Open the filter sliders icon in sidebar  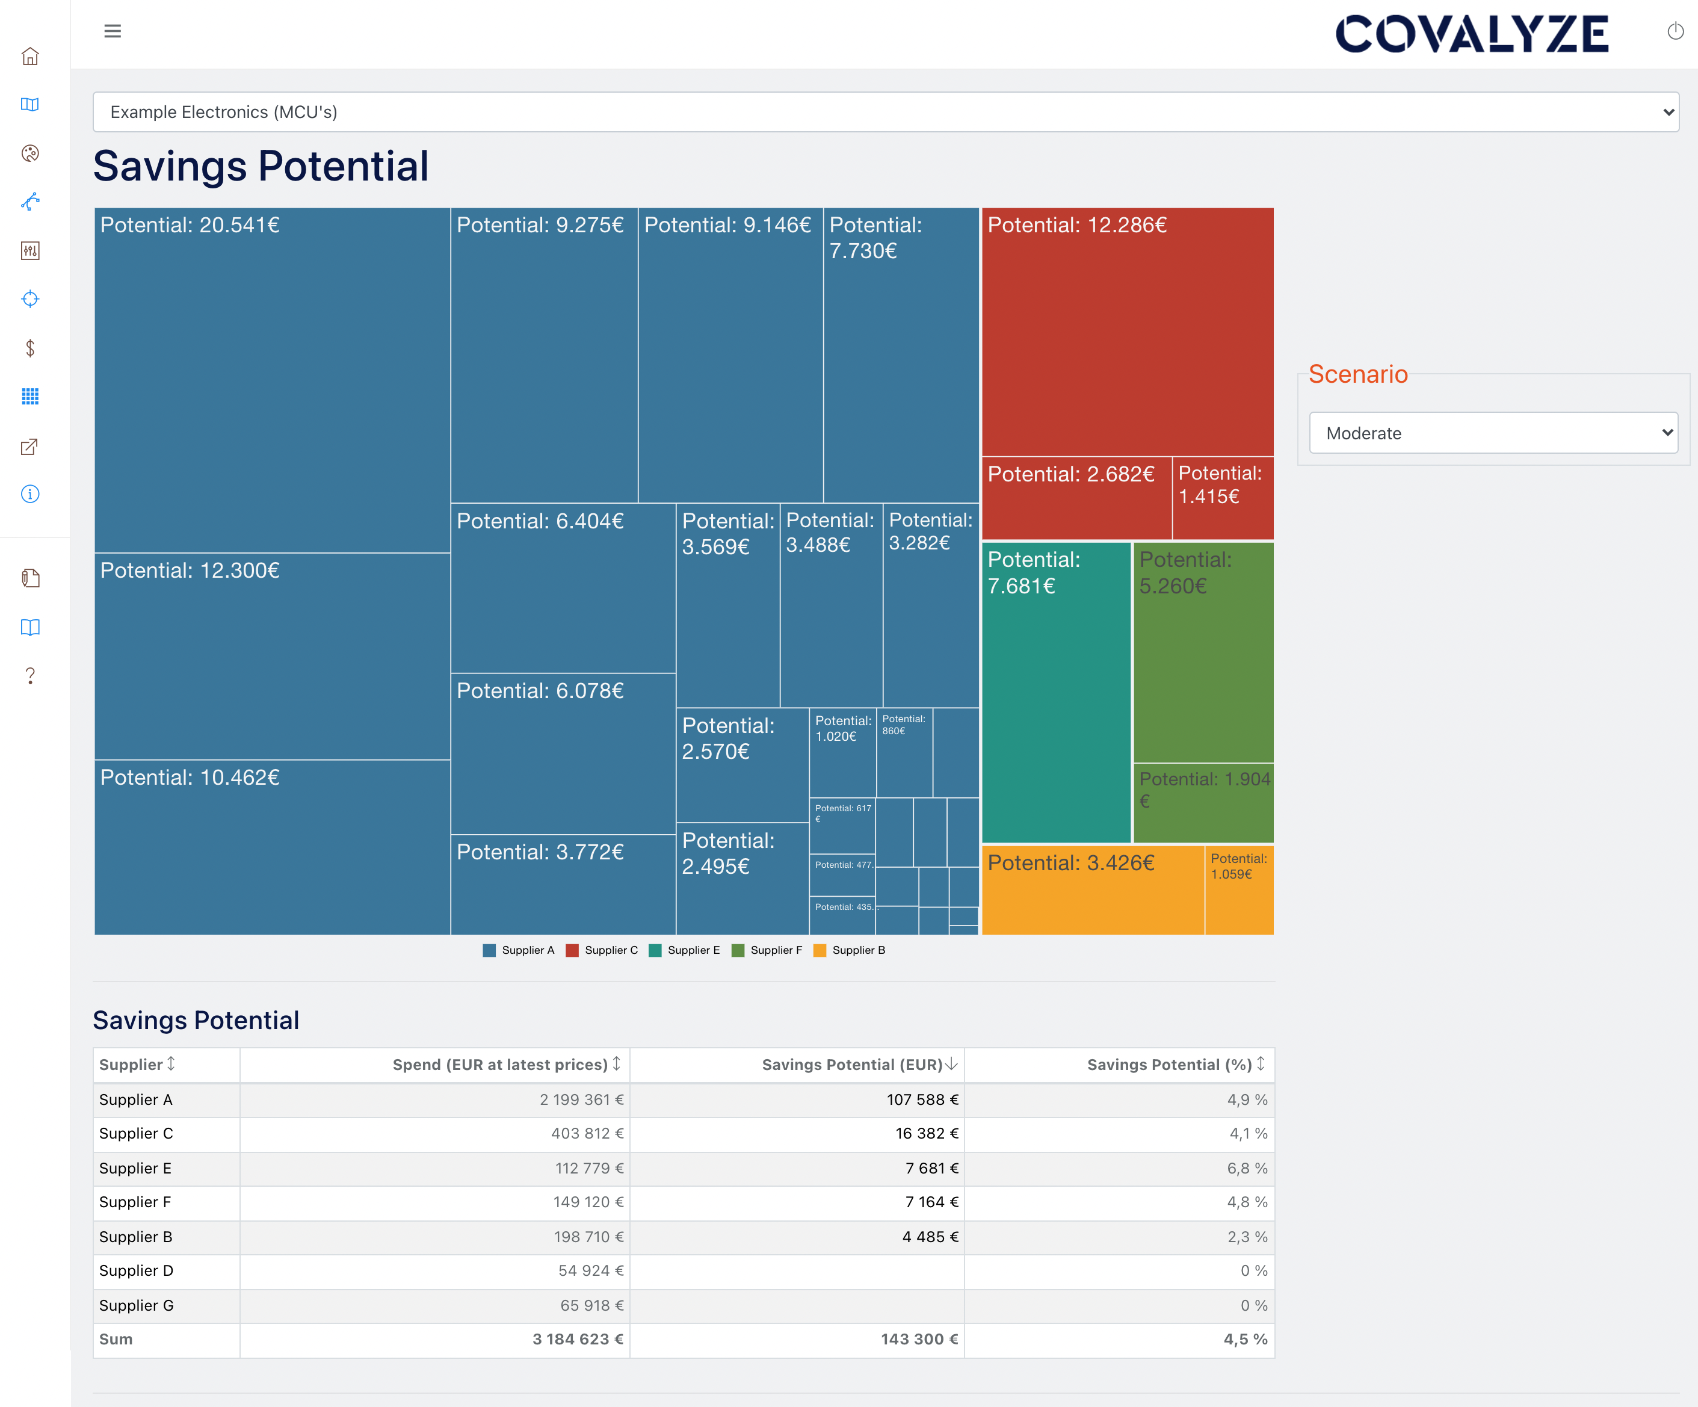pos(30,251)
